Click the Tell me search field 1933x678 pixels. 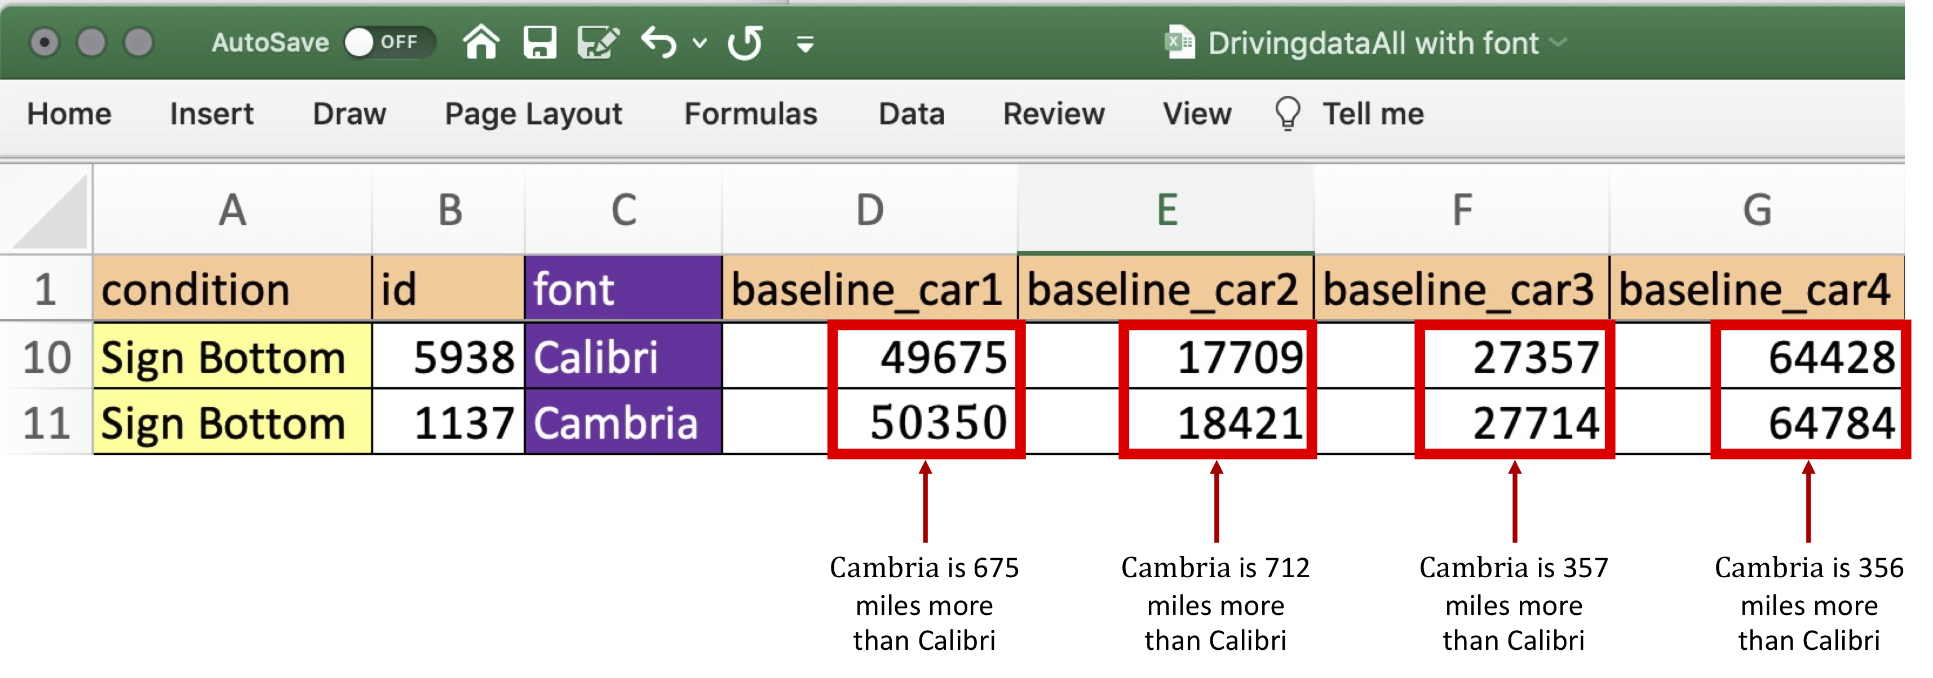point(1373,114)
